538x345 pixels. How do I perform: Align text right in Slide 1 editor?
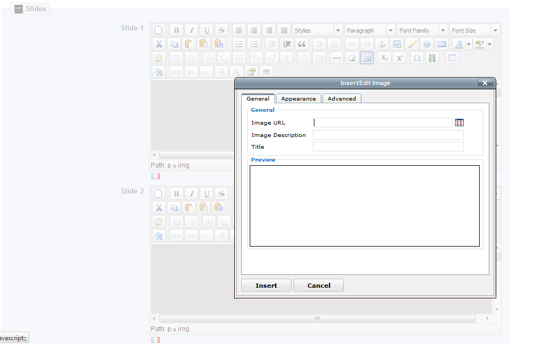[269, 30]
